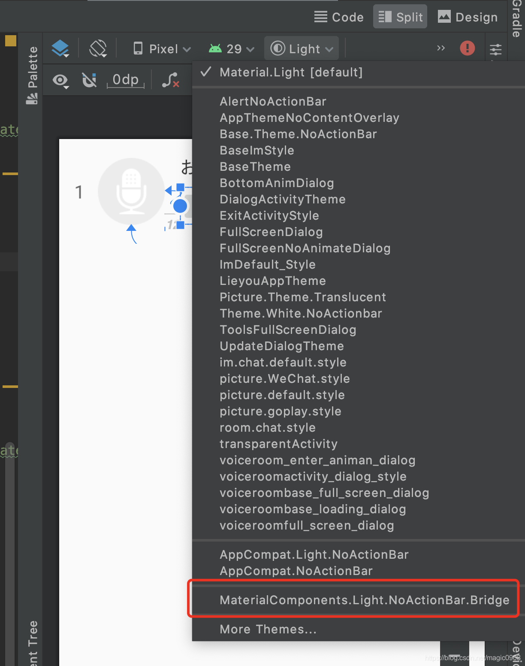The image size is (525, 666).
Task: Select UpdateDialogTheme entry
Action: point(359,346)
